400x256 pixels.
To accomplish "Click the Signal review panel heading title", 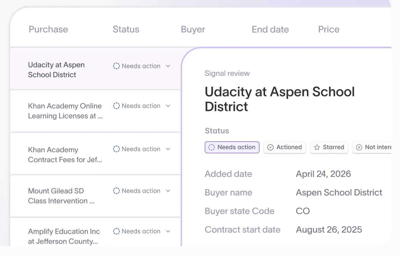I will (279, 99).
